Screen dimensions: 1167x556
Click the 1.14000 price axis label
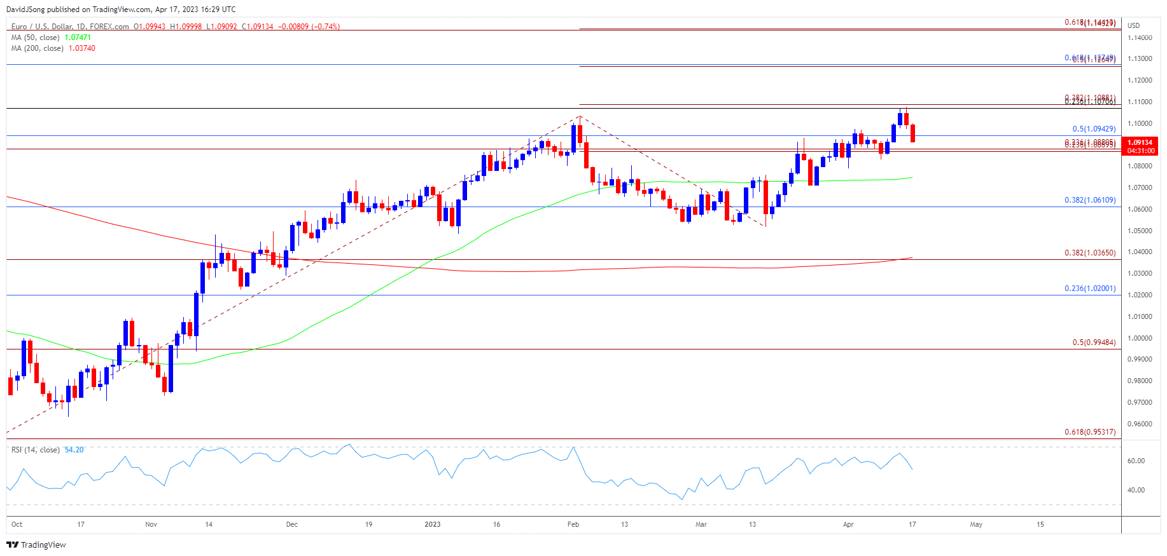tap(1140, 37)
